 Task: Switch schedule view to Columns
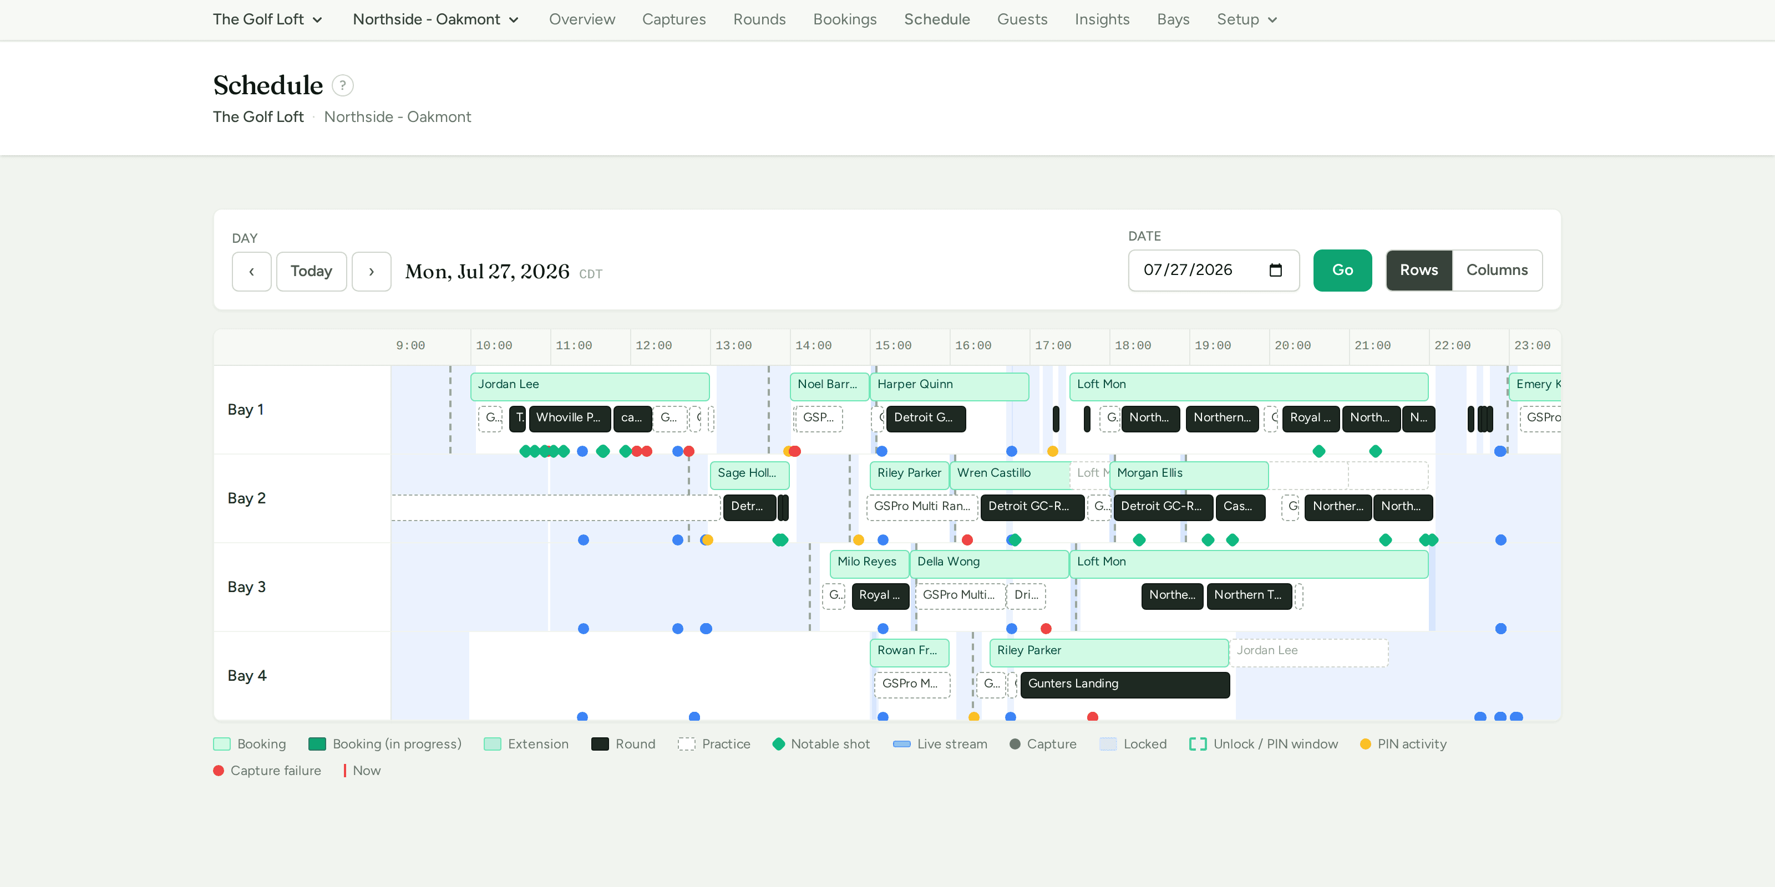click(x=1497, y=270)
